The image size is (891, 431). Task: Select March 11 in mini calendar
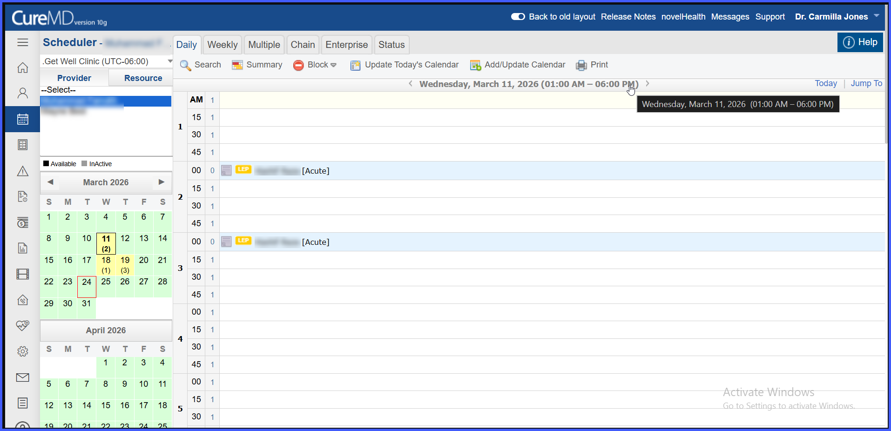pos(106,243)
